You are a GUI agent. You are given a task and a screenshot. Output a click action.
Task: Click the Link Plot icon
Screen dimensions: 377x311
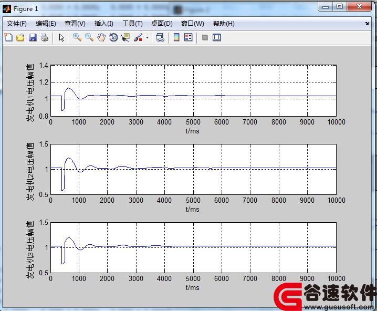[x=160, y=37]
